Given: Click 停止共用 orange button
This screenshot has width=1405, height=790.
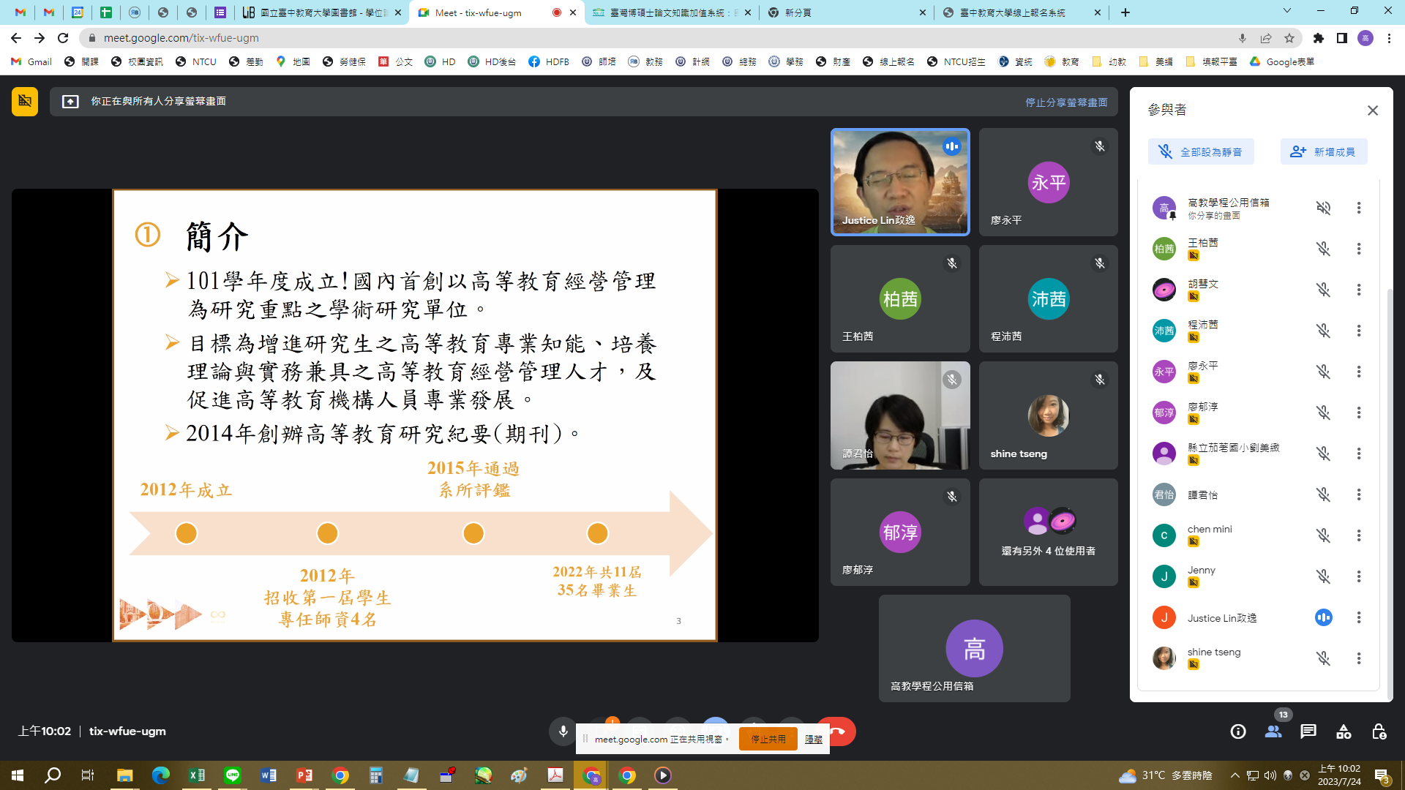Looking at the screenshot, I should coord(768,739).
